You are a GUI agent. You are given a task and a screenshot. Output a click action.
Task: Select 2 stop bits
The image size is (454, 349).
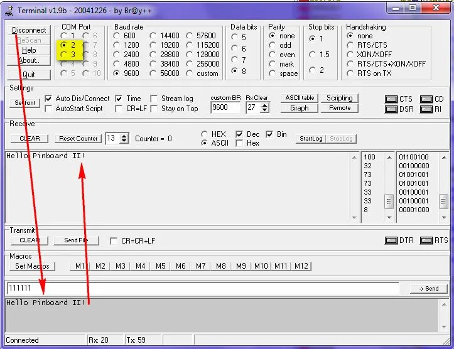click(x=312, y=70)
